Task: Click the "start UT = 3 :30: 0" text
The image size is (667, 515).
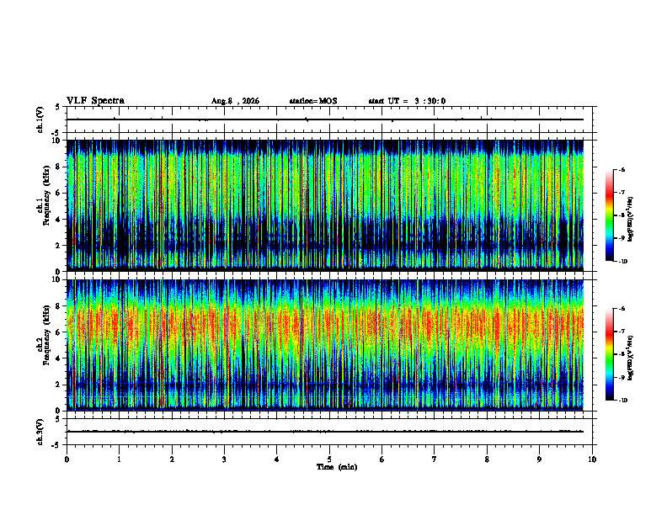Action: coord(407,101)
